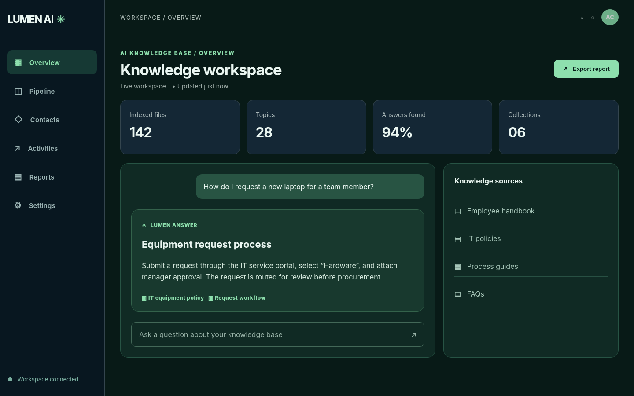Open the Employee handbook source

(531, 211)
